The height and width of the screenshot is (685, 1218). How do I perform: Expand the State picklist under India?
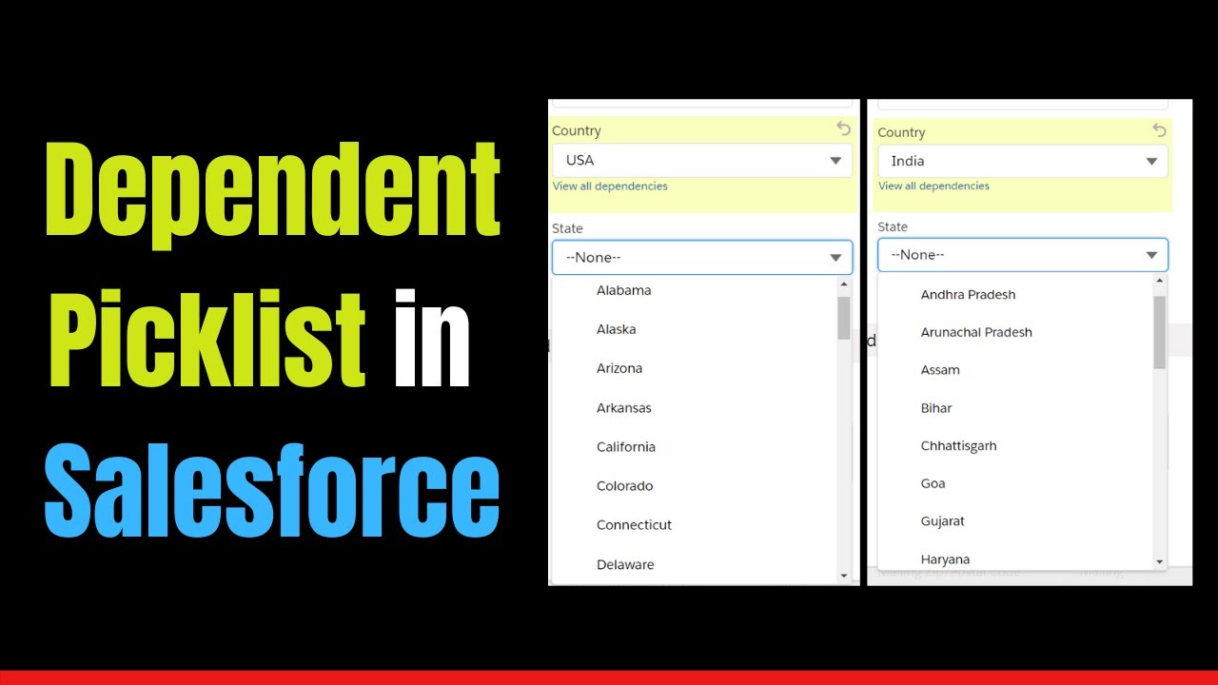tap(1023, 255)
